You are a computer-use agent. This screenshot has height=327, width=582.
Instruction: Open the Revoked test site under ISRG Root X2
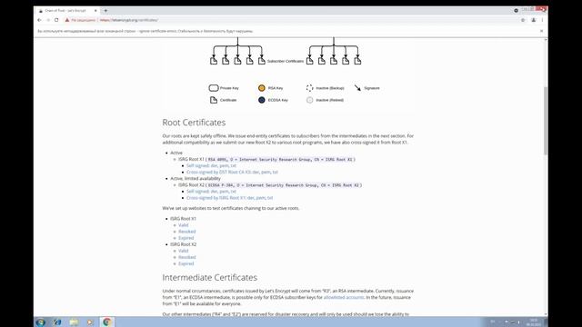[187, 257]
